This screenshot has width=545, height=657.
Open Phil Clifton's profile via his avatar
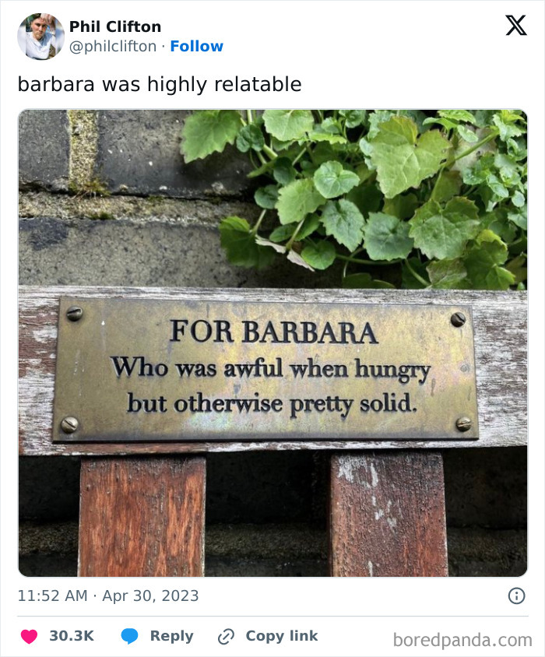40,33
